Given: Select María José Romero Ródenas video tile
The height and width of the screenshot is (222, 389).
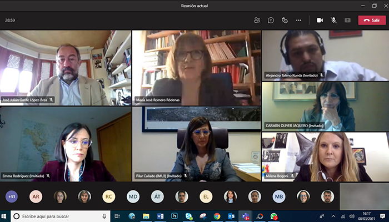Looking at the screenshot, I should coord(196,68).
